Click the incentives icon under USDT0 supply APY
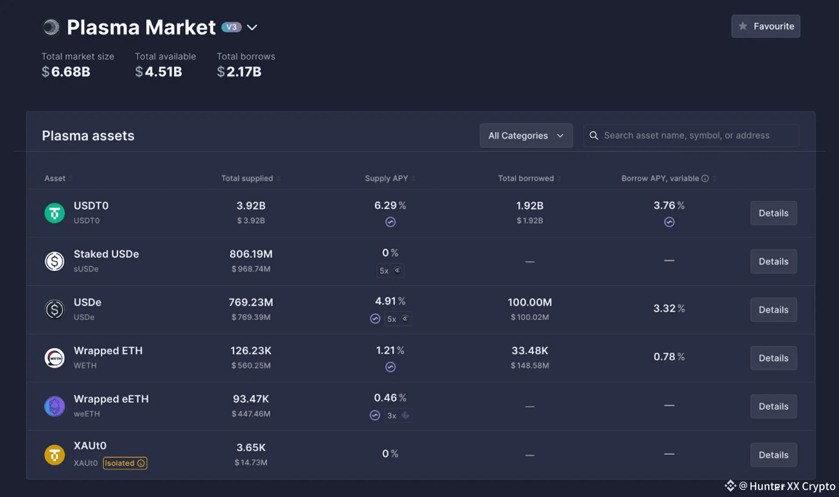 click(x=390, y=222)
